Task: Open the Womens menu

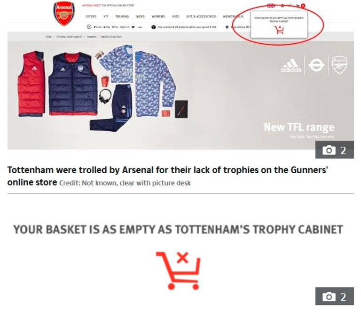Action: (x=158, y=16)
